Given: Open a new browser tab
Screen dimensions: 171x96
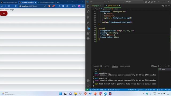Looking at the screenshot, I should click(58, 2).
